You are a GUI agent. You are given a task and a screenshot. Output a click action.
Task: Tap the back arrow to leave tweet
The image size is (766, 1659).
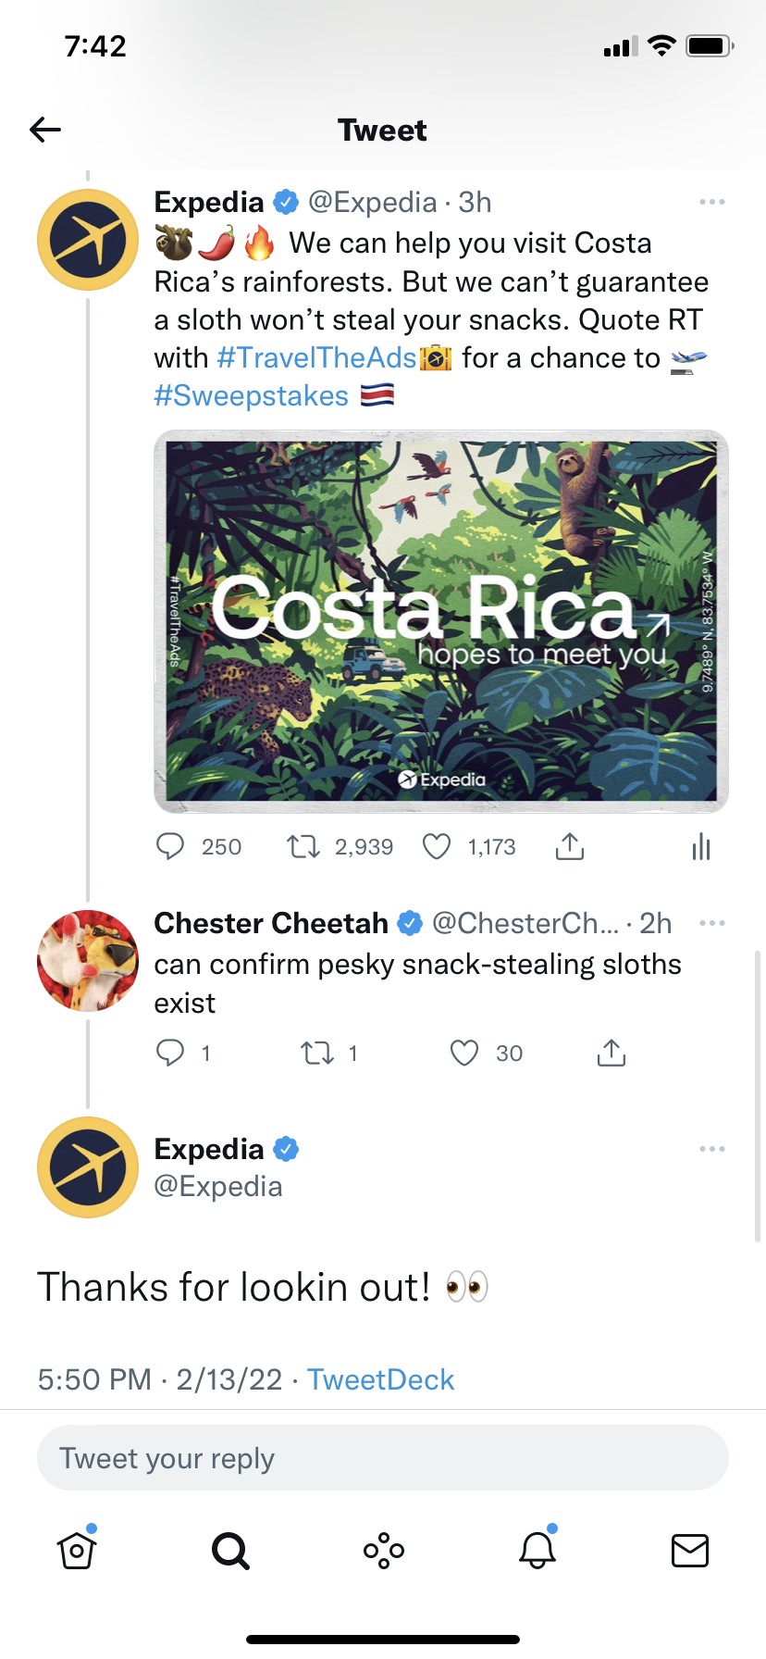coord(45,130)
